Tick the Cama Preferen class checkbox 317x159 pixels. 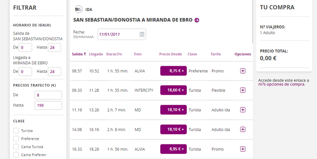coord(16,155)
